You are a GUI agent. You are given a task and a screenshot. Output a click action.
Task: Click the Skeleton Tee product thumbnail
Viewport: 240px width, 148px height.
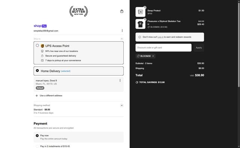[x=140, y=24]
